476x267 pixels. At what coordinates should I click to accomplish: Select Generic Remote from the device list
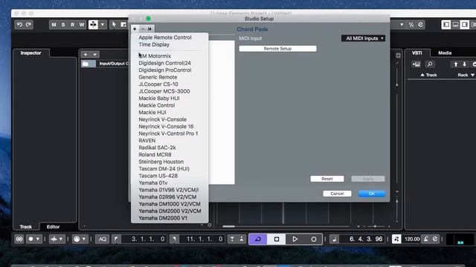click(x=158, y=77)
